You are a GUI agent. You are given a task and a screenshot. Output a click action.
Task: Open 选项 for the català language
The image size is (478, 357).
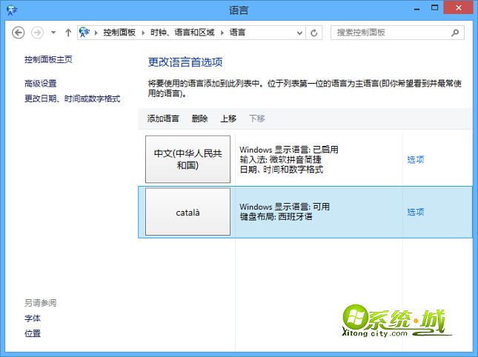click(415, 212)
